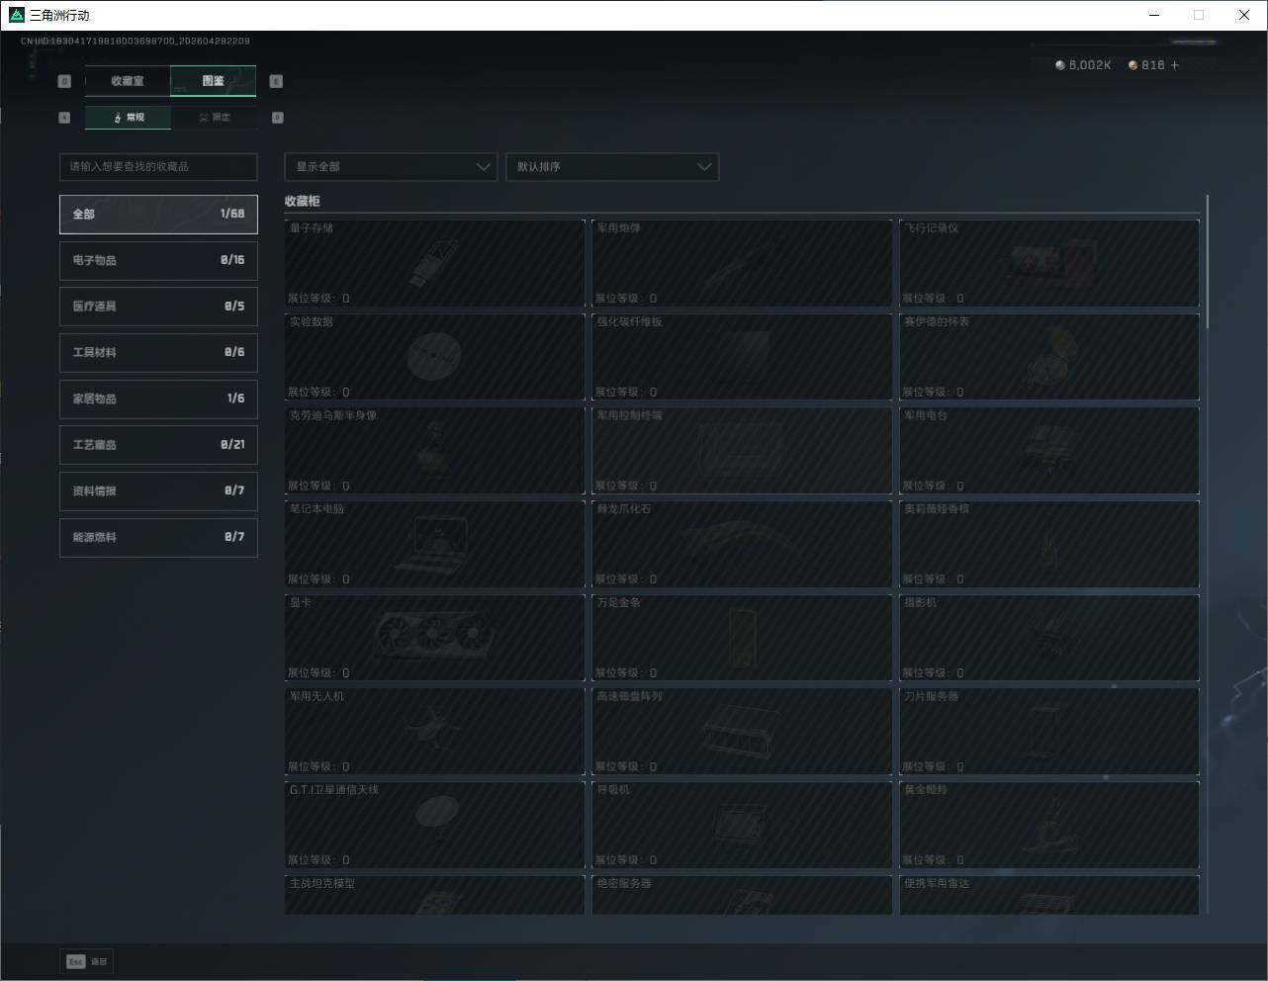This screenshot has width=1268, height=981.
Task: Open the 显示全部 filter dropdown
Action: (x=391, y=166)
